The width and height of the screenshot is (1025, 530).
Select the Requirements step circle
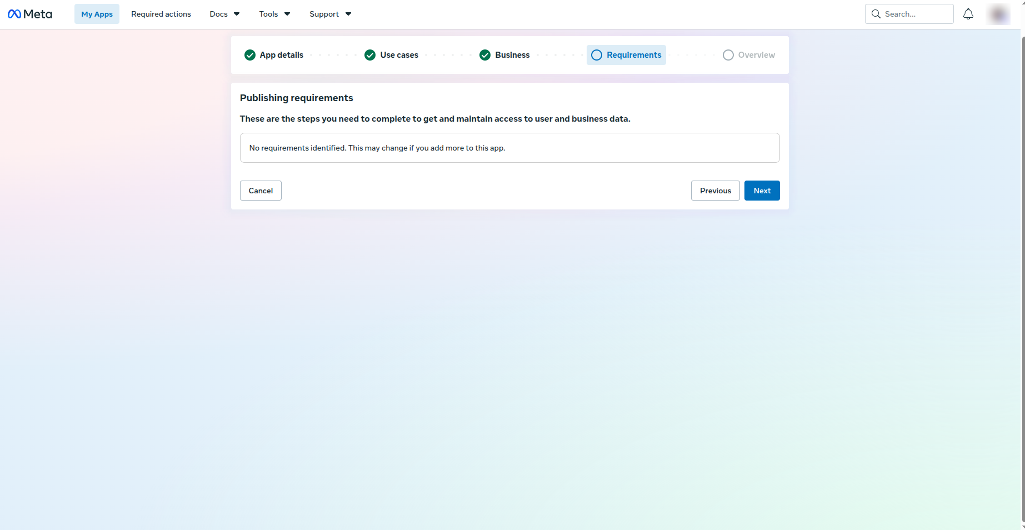597,55
